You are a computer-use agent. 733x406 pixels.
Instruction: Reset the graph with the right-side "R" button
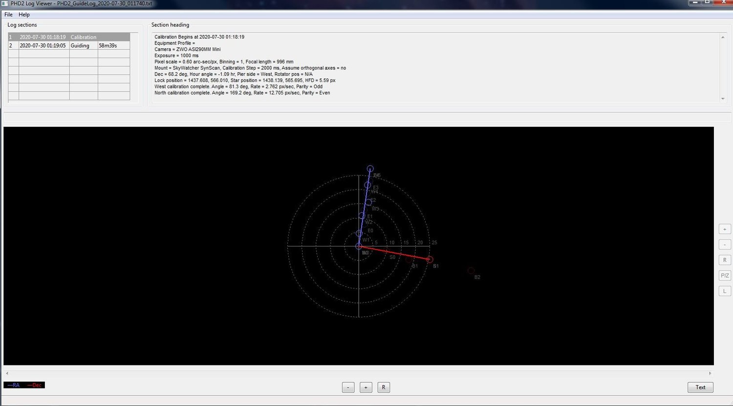coord(725,260)
